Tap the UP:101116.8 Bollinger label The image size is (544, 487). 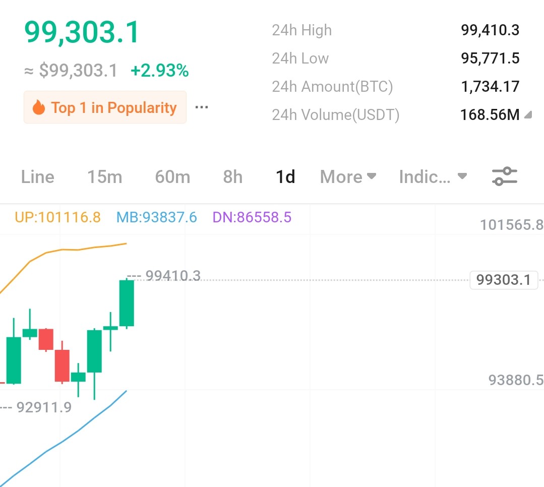57,217
